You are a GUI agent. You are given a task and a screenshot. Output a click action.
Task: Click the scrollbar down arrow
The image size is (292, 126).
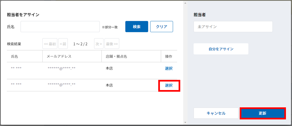185,122
